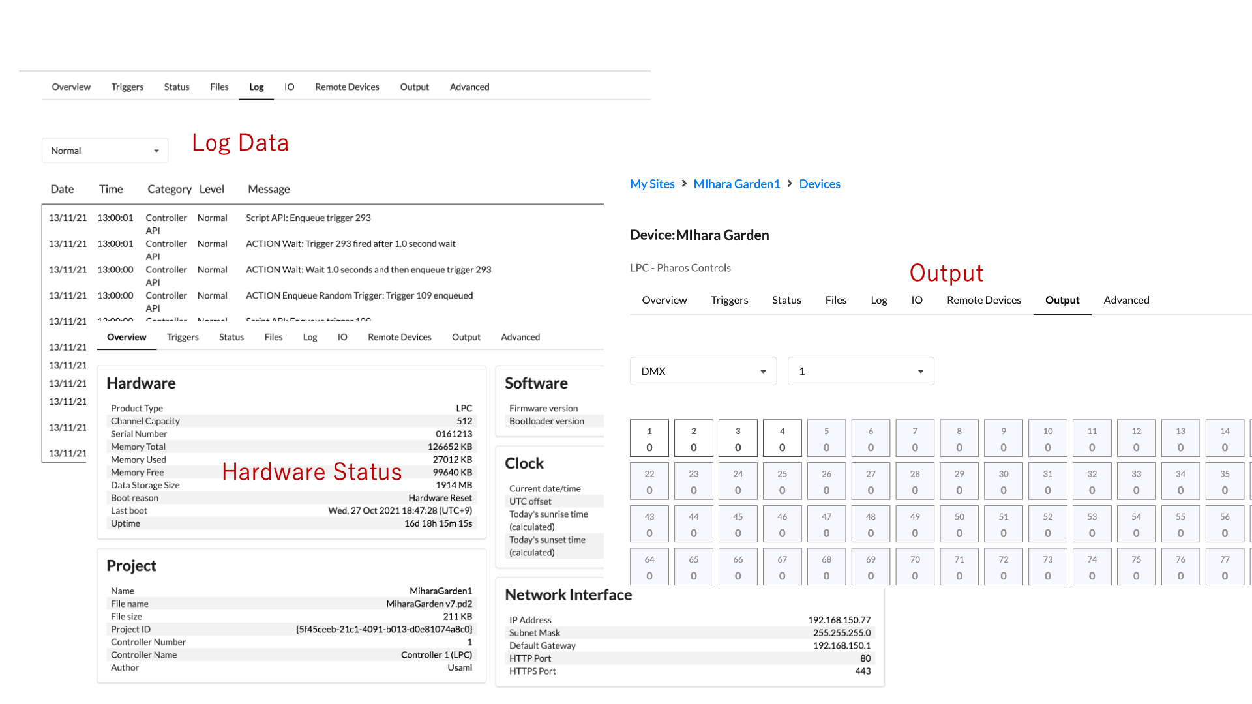
Task: Select DMX channel 64 cell
Action: click(649, 566)
